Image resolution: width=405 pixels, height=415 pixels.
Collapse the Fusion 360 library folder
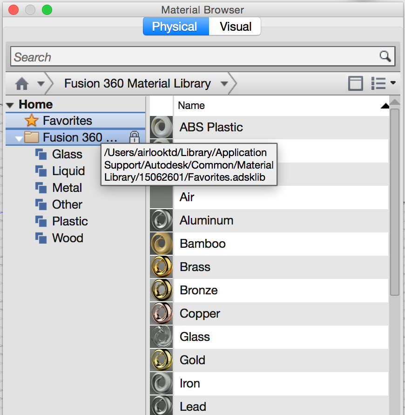tap(19, 138)
